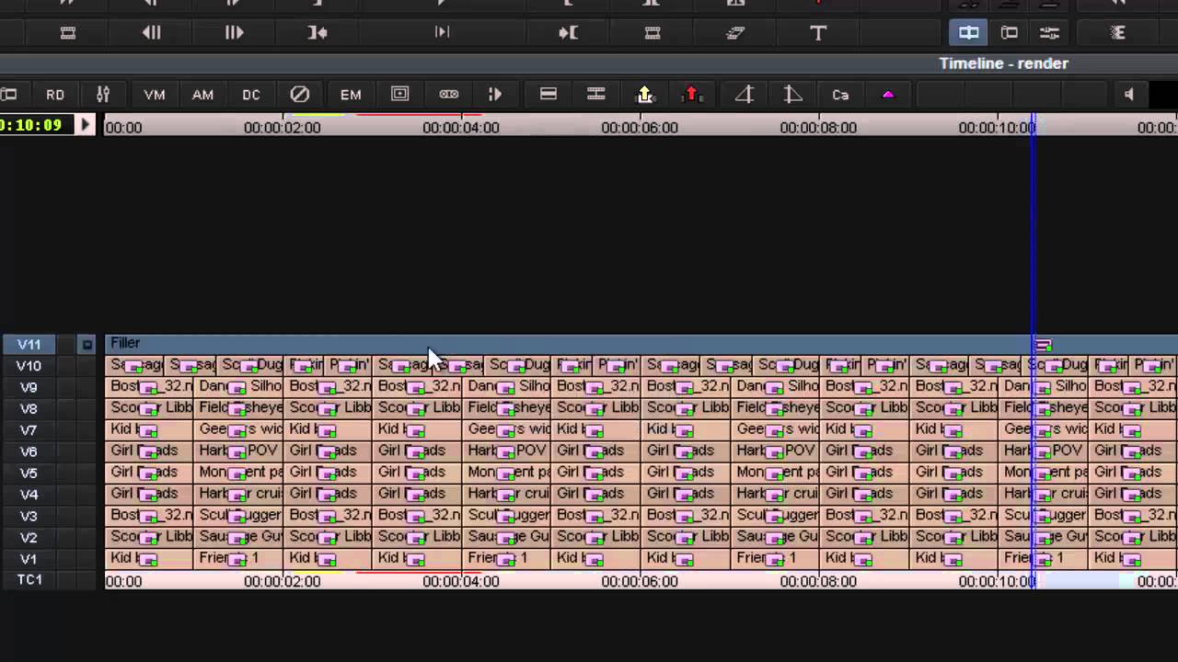Click the step backward one frame icon
Screen dimensions: 1178x662
[x=152, y=33]
